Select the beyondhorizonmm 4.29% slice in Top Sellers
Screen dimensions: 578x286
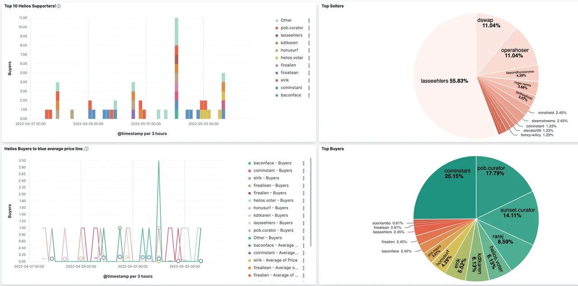(519, 73)
